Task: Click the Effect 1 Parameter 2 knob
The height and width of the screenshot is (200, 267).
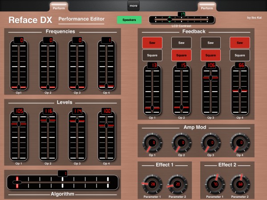Action: tap(178, 184)
